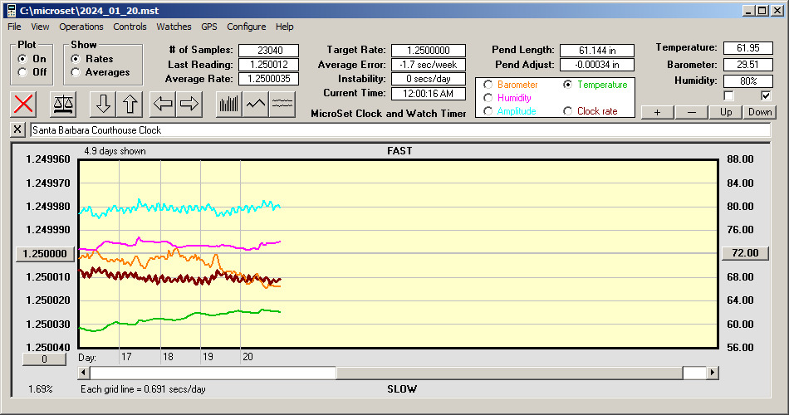Image resolution: width=789 pixels, height=415 pixels.
Task: Open the Controls menu
Action: 130,27
